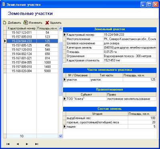Click Субъект column header
Viewport: 160px width, 149px height.
pos(86,94)
